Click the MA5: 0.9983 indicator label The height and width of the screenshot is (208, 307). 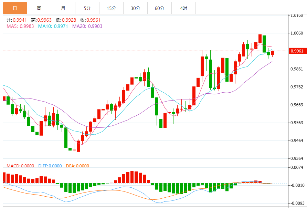(x=20, y=26)
